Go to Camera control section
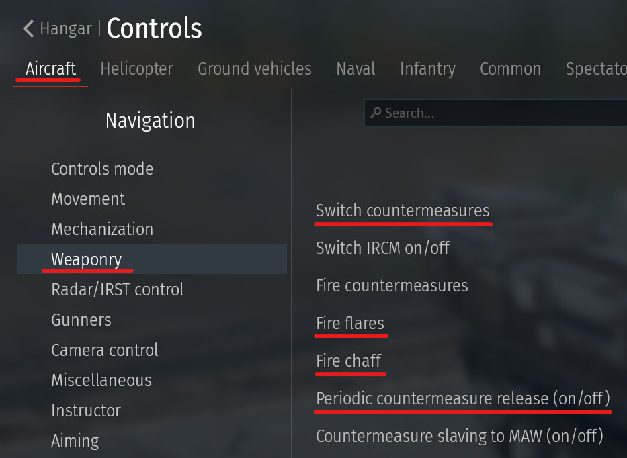 click(105, 350)
